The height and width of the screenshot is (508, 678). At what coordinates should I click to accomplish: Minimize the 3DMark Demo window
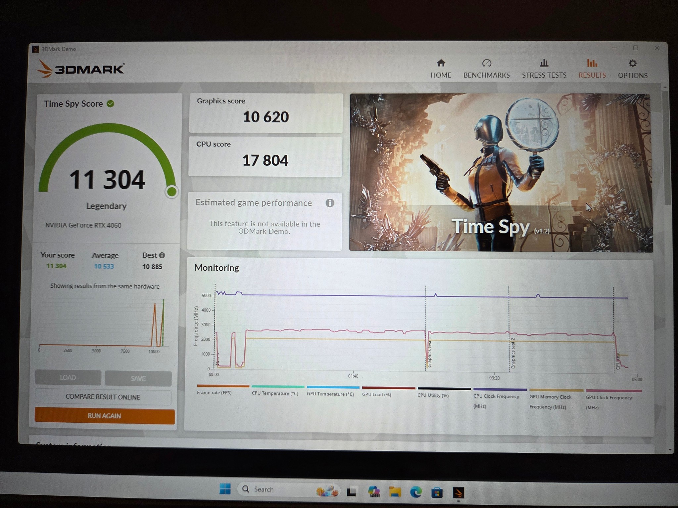[614, 48]
